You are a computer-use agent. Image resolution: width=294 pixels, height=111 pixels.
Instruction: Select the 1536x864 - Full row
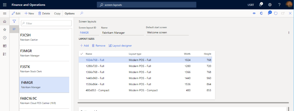(x=146, y=84)
